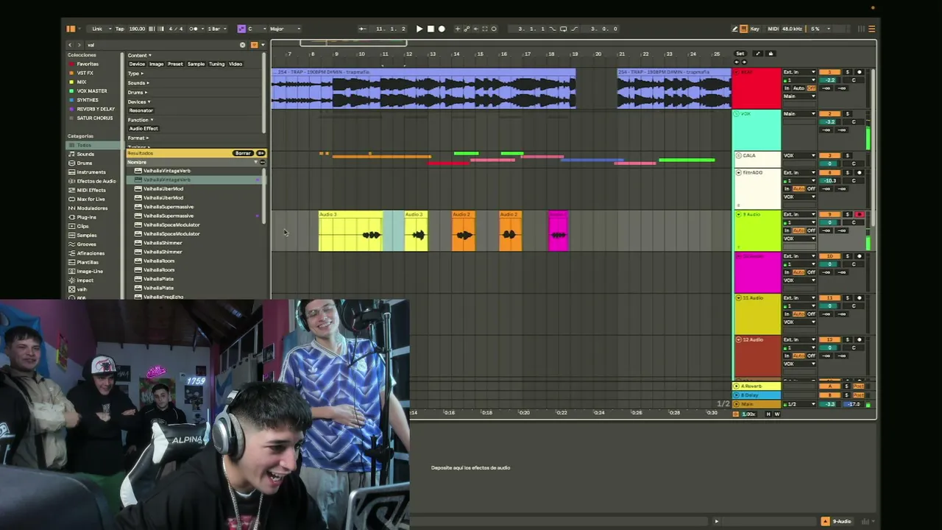Expand the Drums filter group
Image resolution: width=942 pixels, height=530 pixels.
[x=137, y=92]
